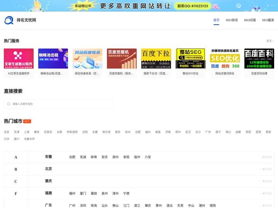Open 深圳 in the 广东 row
278x208 pixels.
[83, 206]
